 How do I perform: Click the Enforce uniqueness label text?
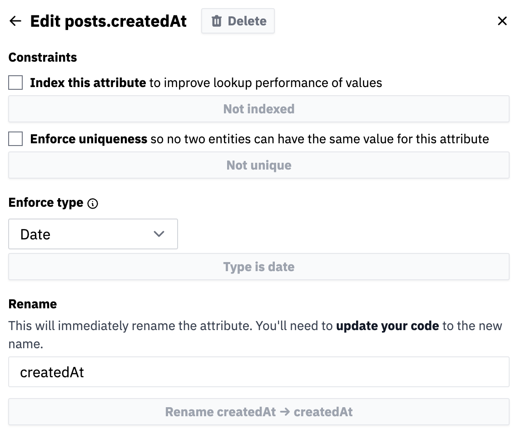tap(89, 139)
